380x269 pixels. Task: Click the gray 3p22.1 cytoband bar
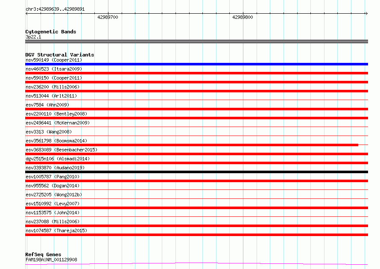pos(196,41)
